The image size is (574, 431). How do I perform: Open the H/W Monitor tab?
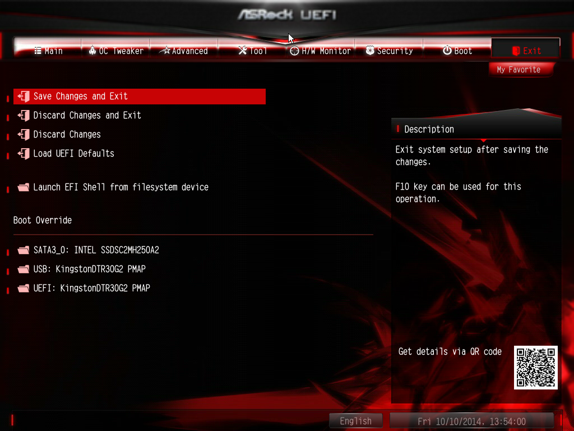click(320, 51)
